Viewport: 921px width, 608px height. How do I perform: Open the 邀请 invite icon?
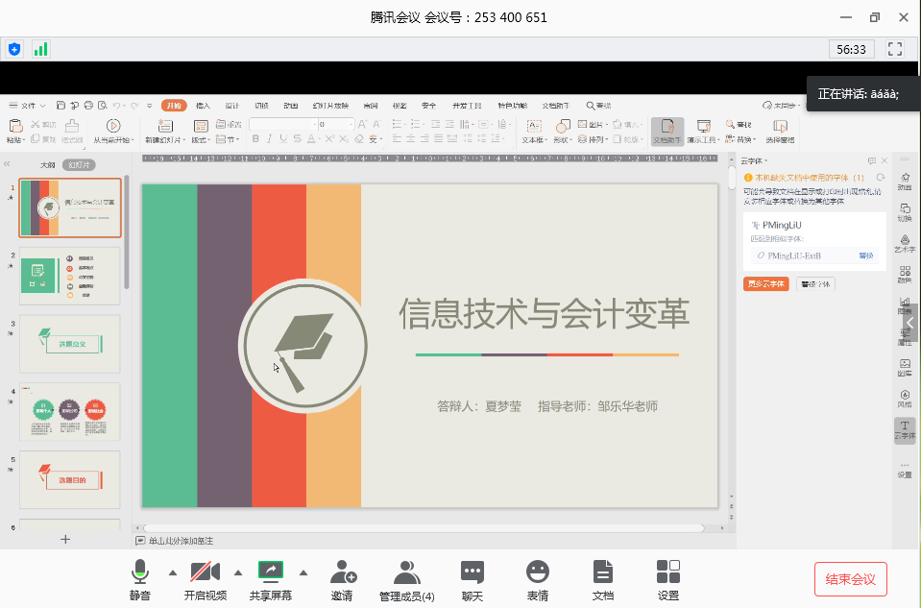pos(342,579)
